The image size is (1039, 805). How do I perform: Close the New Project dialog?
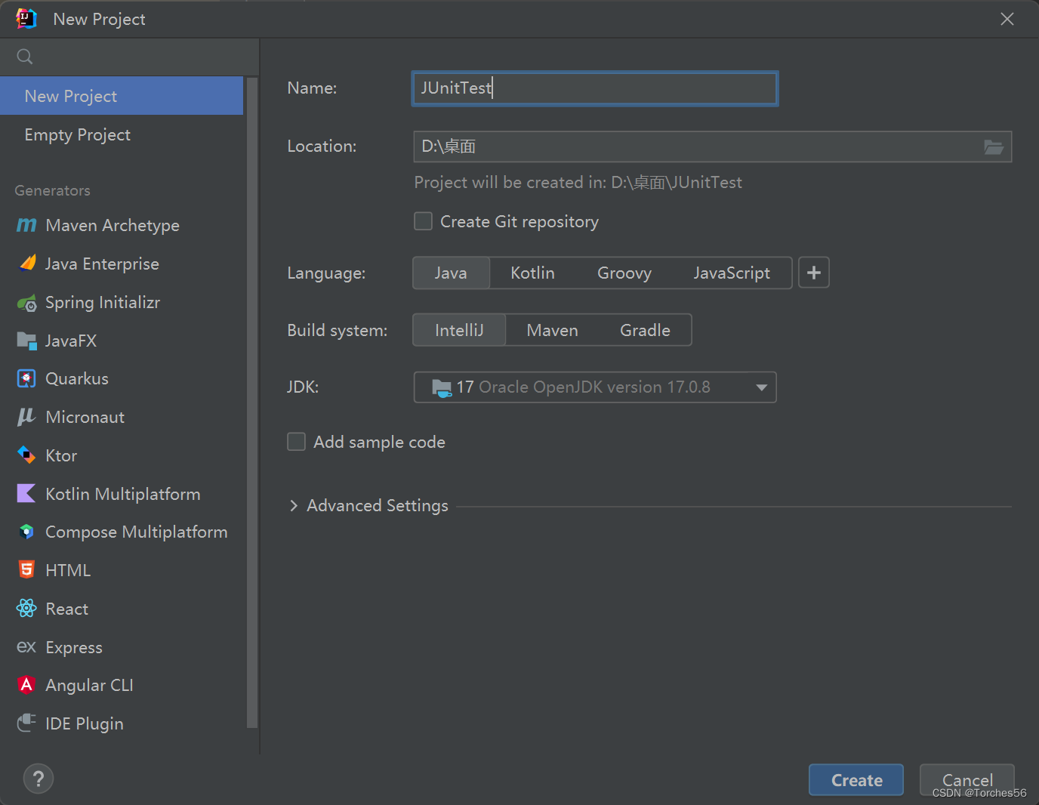(x=1007, y=19)
